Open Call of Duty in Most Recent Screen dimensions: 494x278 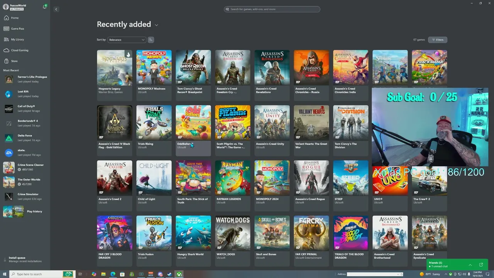tap(25, 108)
